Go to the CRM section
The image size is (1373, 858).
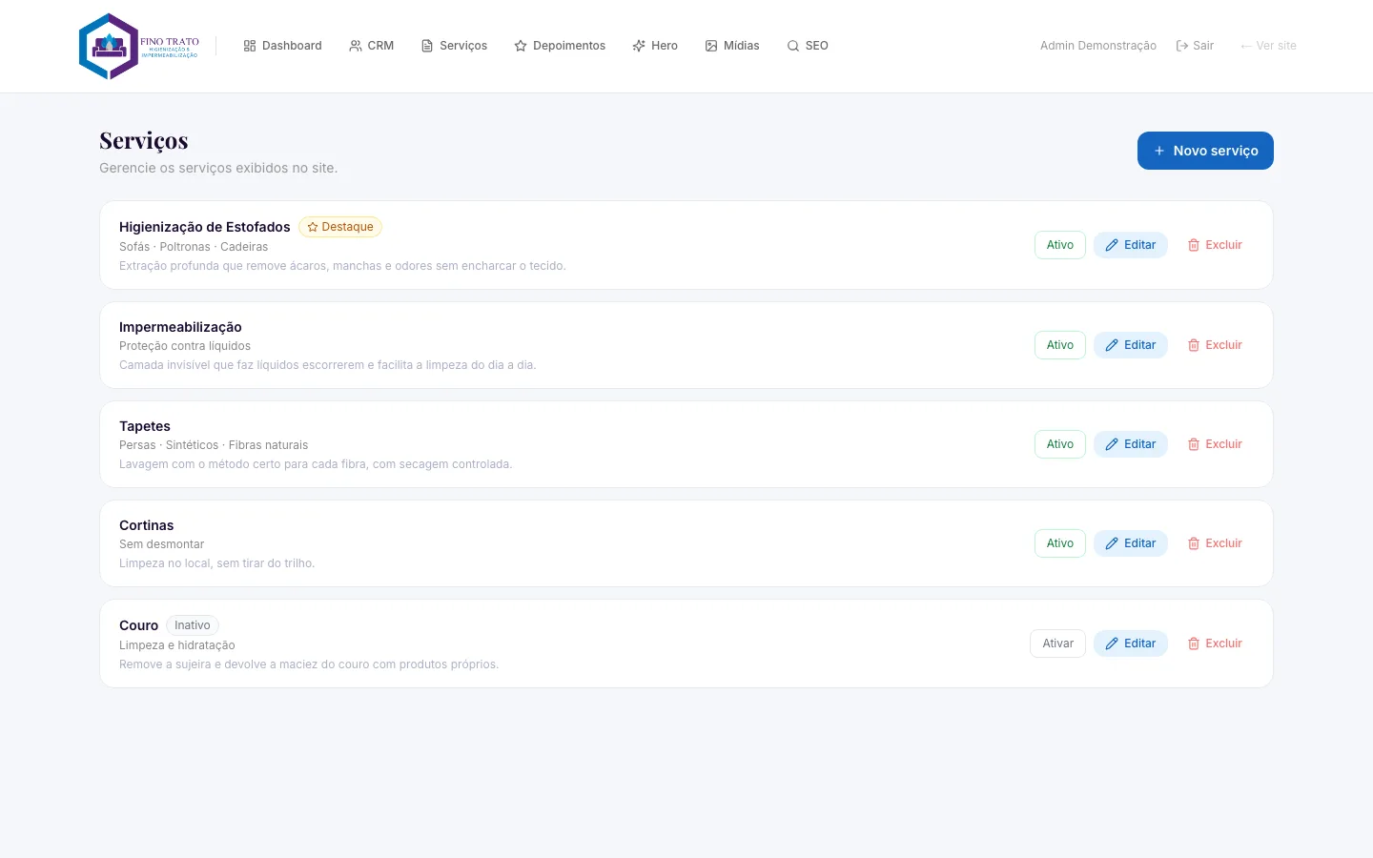[371, 46]
